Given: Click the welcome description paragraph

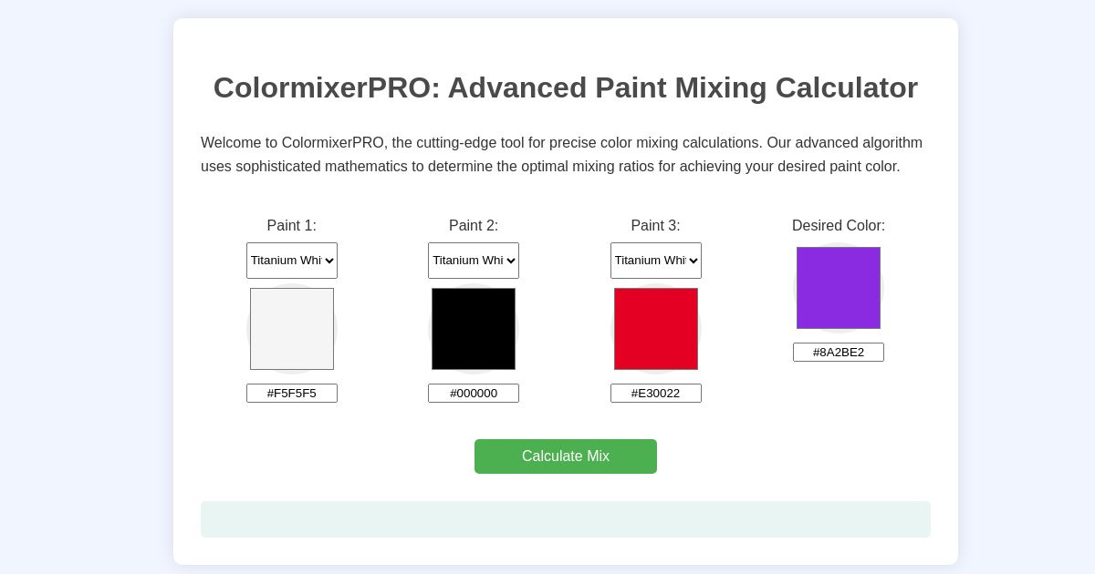Looking at the screenshot, I should [562, 155].
